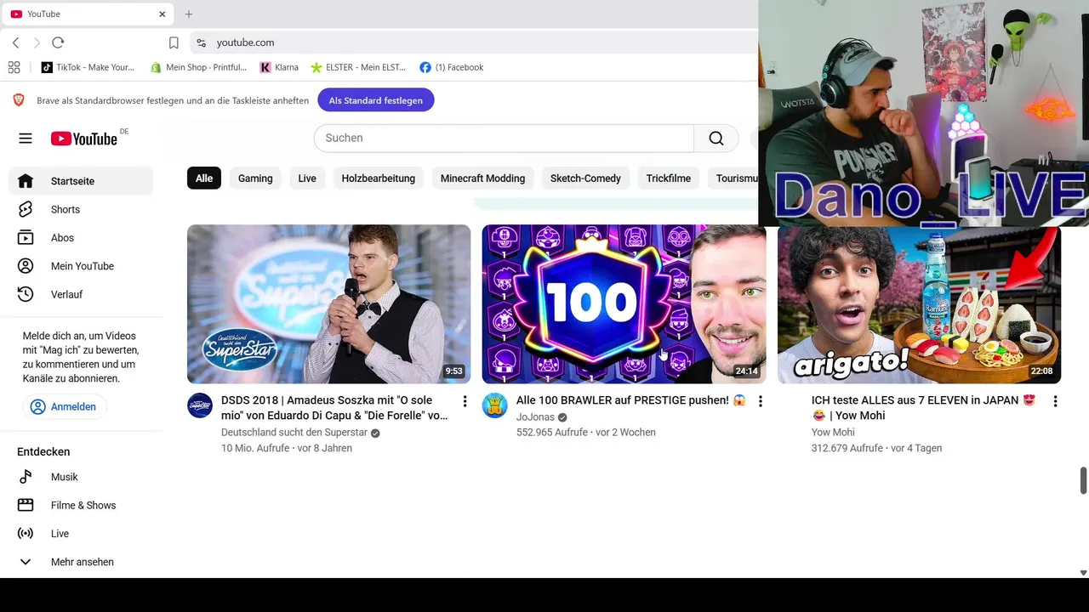
Task: Open Verlauf history in the sidebar
Action: [81, 294]
